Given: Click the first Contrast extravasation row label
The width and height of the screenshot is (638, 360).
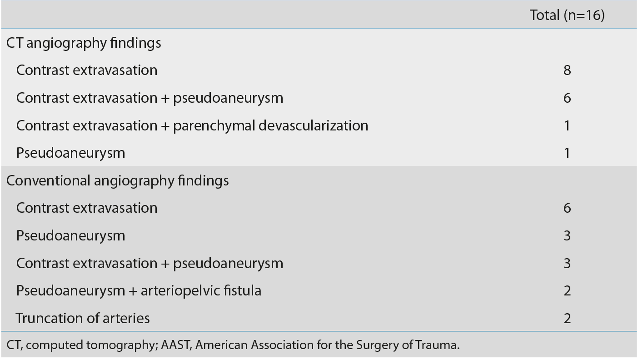Looking at the screenshot, I should pos(87,70).
